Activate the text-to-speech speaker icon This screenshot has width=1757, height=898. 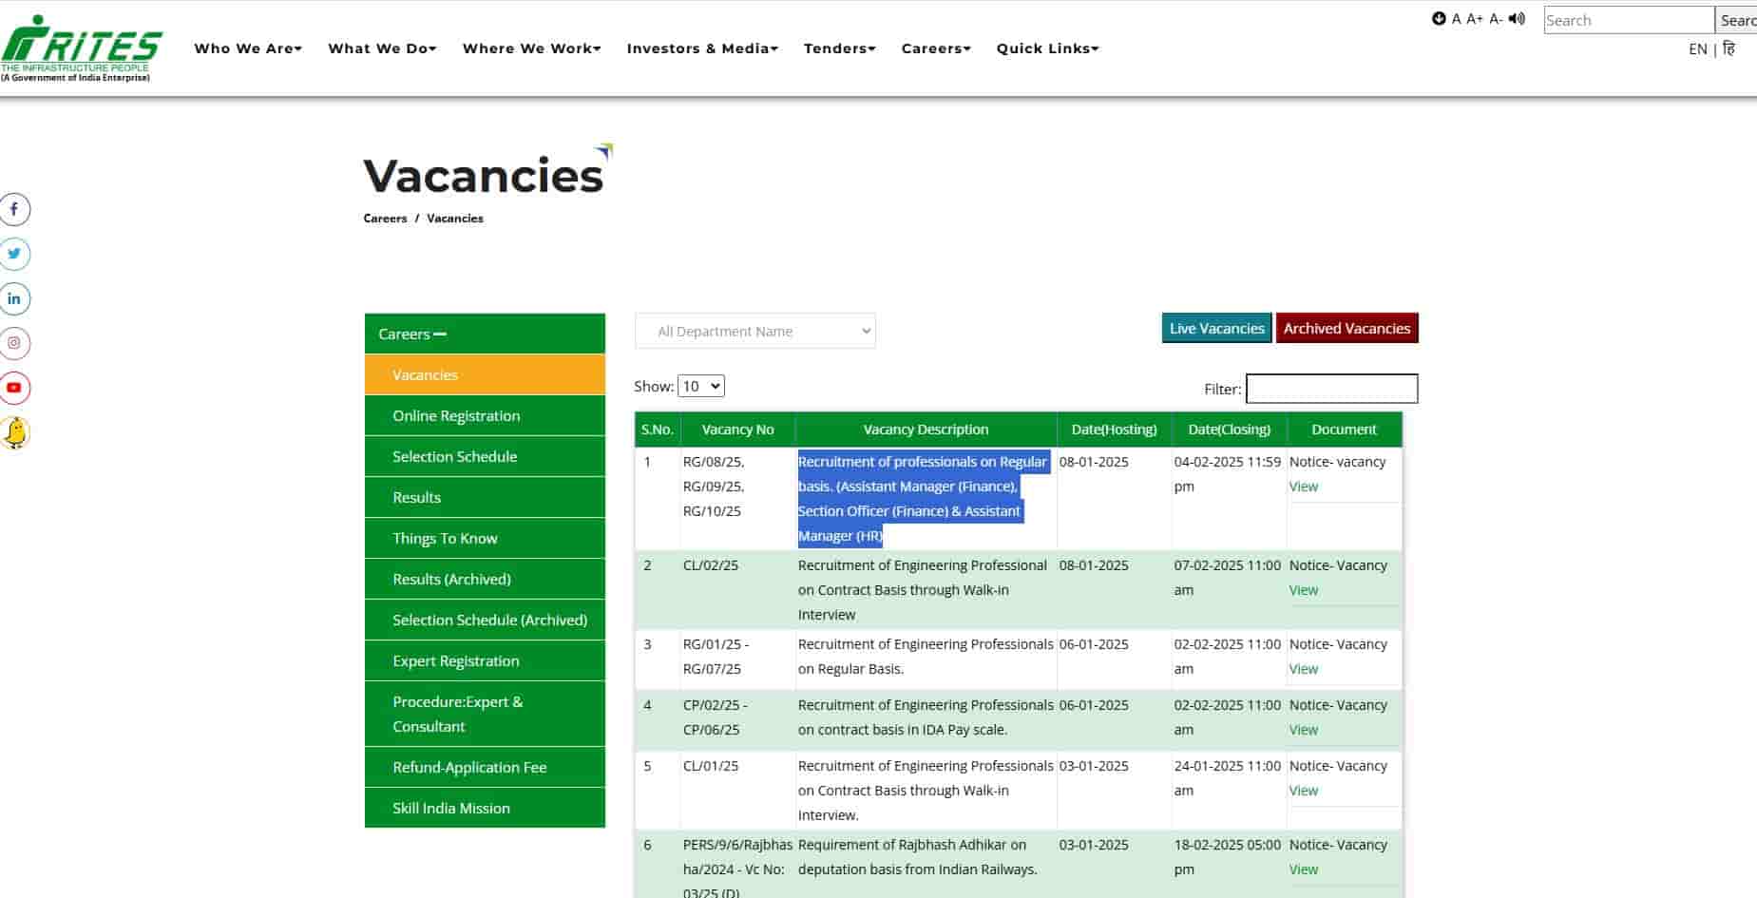point(1517,17)
